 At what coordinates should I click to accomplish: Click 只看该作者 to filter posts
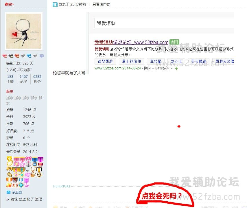click(x=101, y=4)
